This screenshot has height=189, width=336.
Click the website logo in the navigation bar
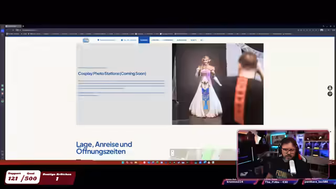(86, 40)
